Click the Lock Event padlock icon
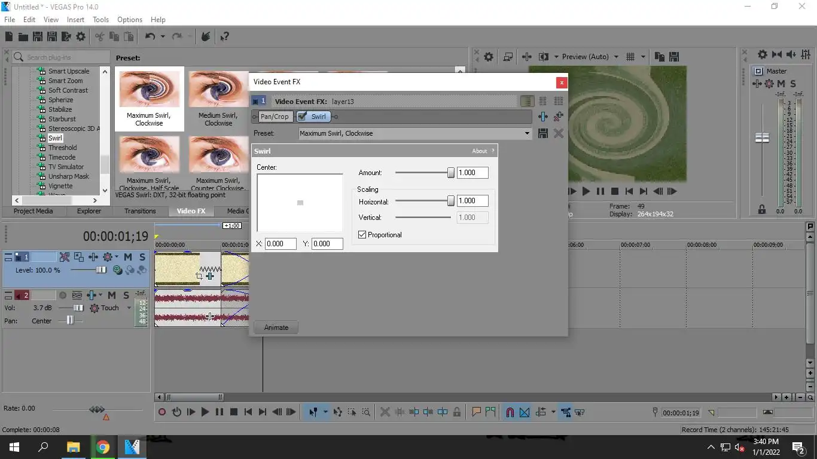This screenshot has height=459, width=817. tap(457, 412)
